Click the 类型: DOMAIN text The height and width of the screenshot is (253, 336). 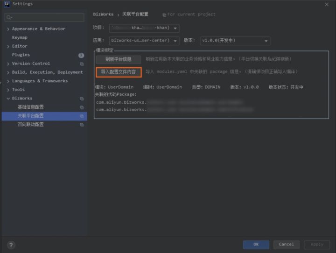click(206, 87)
